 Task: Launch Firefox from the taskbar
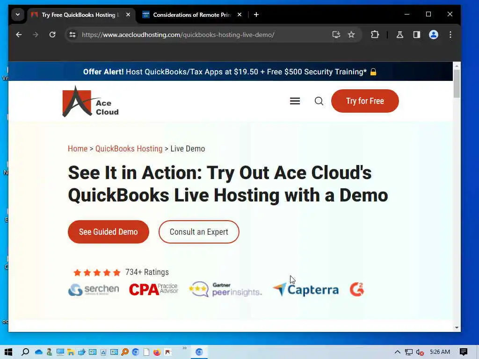coord(157,352)
